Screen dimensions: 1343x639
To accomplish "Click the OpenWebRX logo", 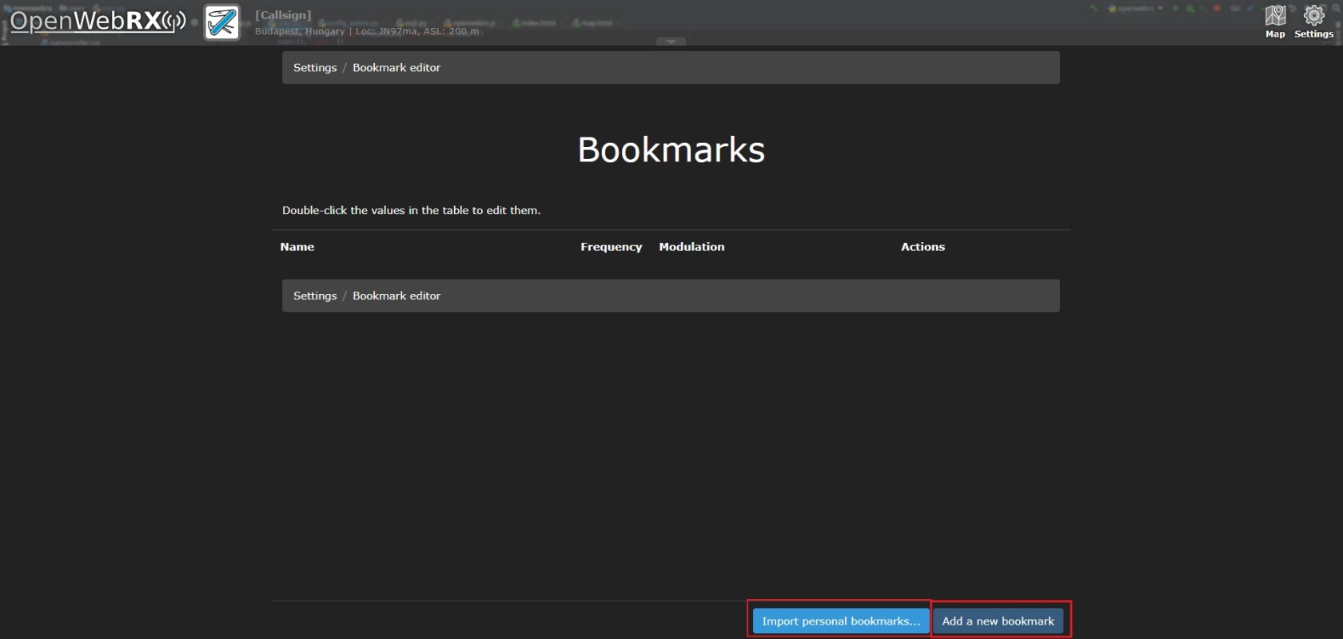I will (x=98, y=21).
